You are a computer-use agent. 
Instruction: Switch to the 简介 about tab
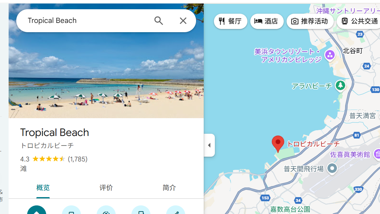point(169,188)
